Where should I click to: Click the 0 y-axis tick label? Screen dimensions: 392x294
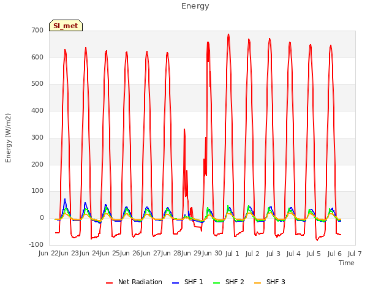42,218
